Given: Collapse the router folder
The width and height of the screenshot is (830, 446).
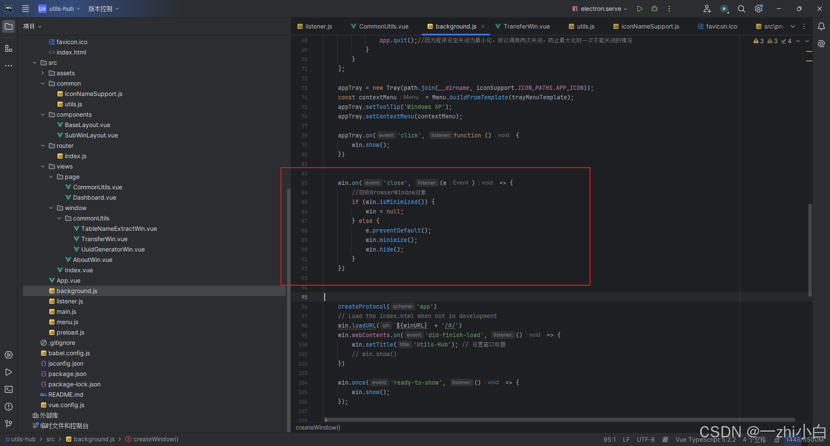Looking at the screenshot, I should 43,146.
